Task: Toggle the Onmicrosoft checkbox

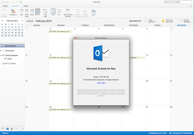Action: pyautogui.click(x=3, y=51)
